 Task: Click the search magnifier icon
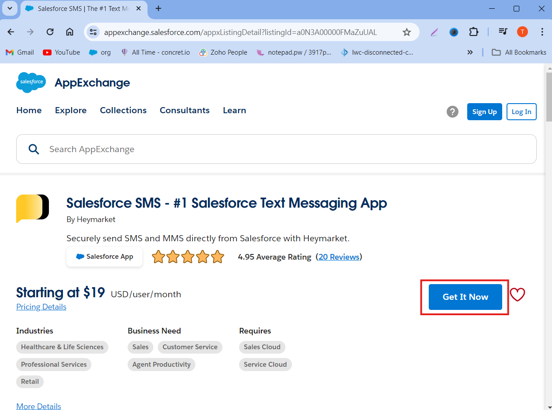click(34, 149)
